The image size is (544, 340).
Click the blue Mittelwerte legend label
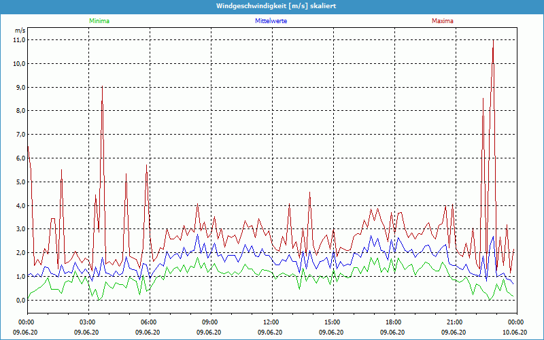(x=271, y=21)
